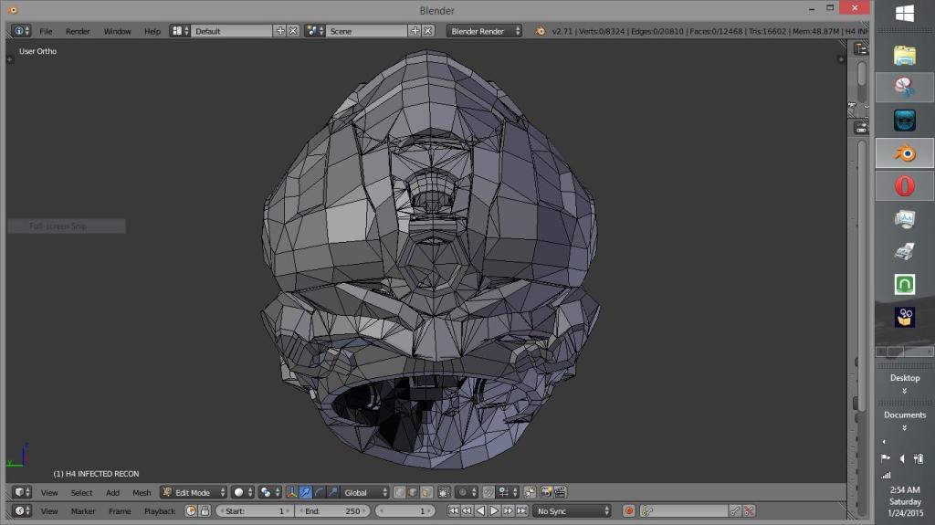The width and height of the screenshot is (935, 525).
Task: Open the Blender Render engine dropdown
Action: pos(484,31)
